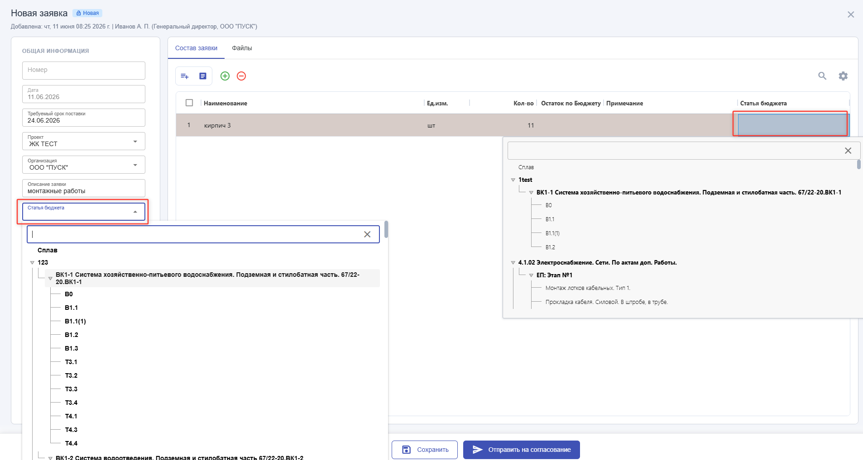Add a new row with green plus
Viewport: 863px width, 460px height.
coord(225,76)
